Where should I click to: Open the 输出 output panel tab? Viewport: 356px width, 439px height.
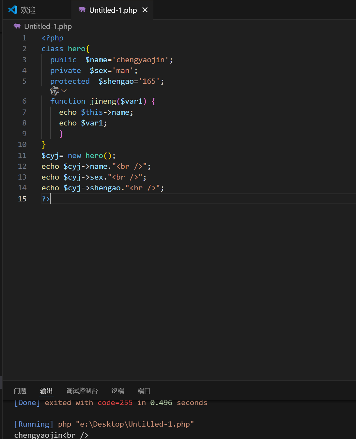[x=46, y=391]
